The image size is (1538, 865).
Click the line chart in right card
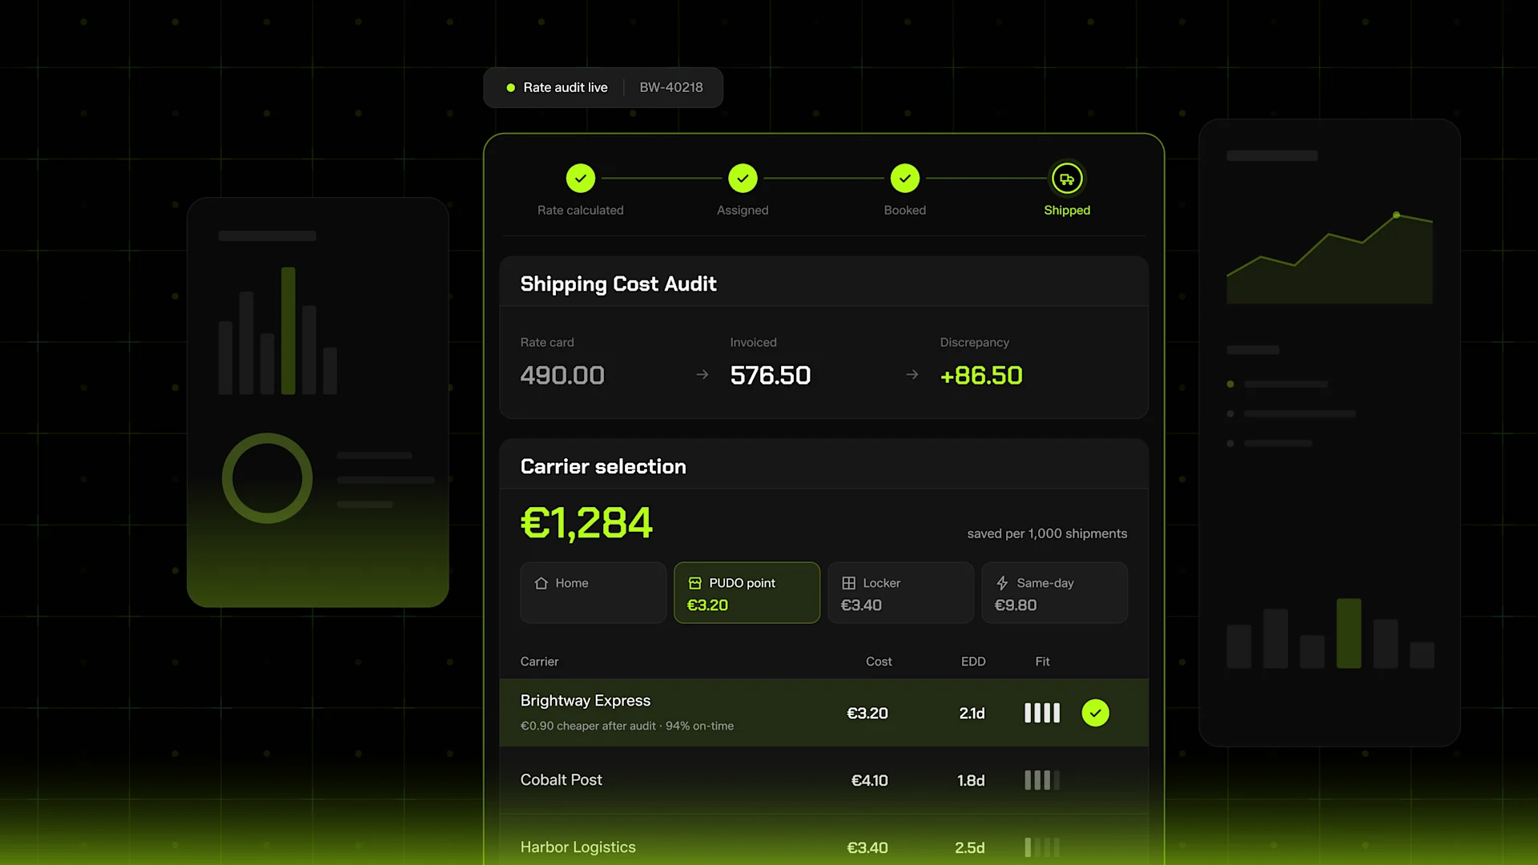pos(1330,258)
